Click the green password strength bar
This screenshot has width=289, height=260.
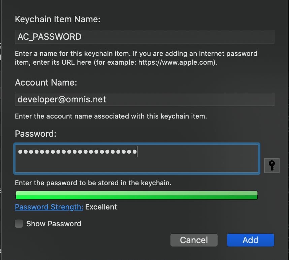(137, 195)
